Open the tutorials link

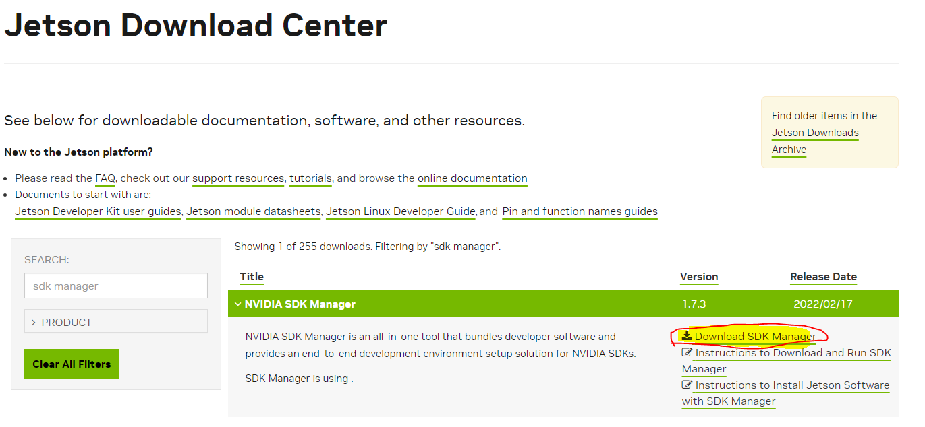pos(310,178)
